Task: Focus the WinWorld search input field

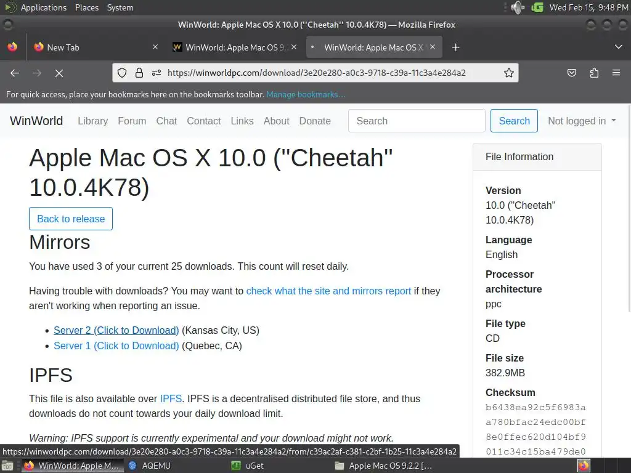Action: coord(417,121)
